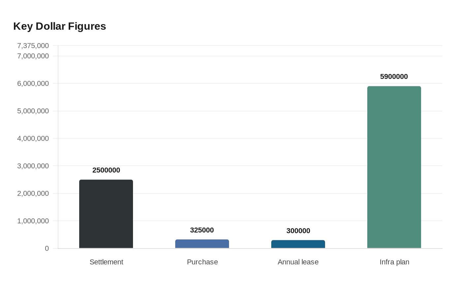
Task: Click the Purchase axis label
Action: click(202, 262)
